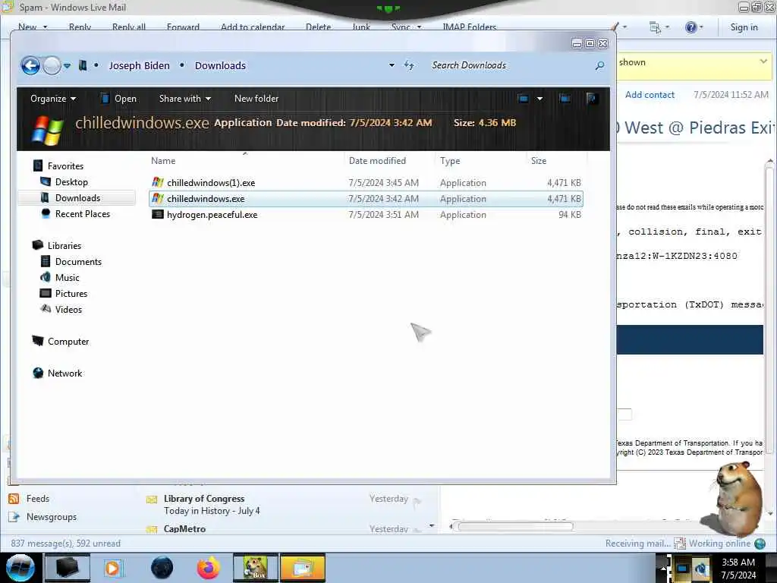
Task: Open Firefox from taskbar
Action: (209, 568)
